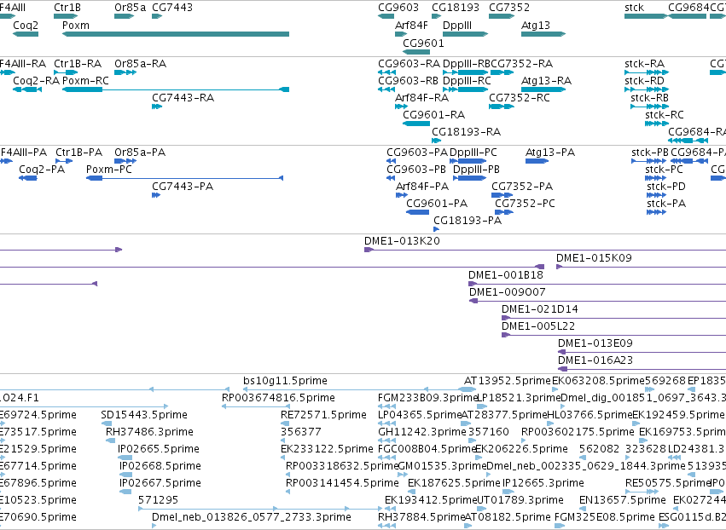Open the IP02665.5prime EST label

[x=159, y=450]
